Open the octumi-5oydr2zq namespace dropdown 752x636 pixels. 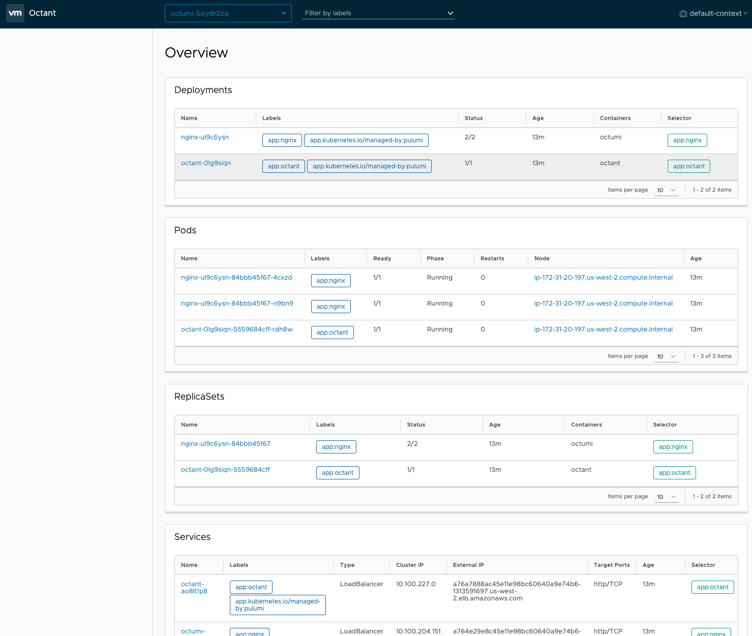click(228, 13)
